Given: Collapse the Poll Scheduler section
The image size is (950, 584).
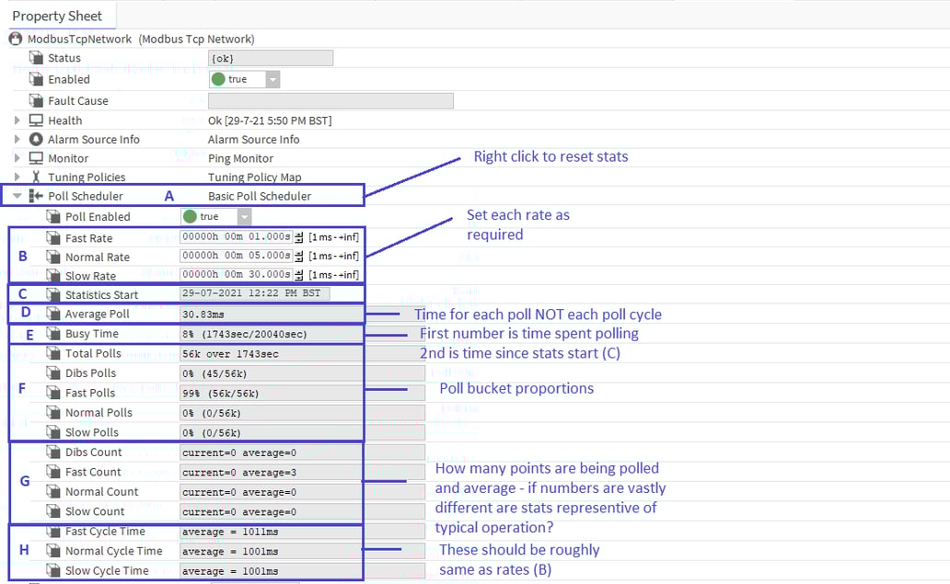Looking at the screenshot, I should [17, 196].
